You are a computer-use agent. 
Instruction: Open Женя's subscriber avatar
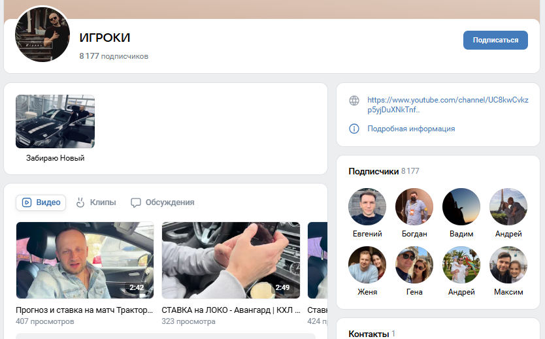tap(367, 265)
